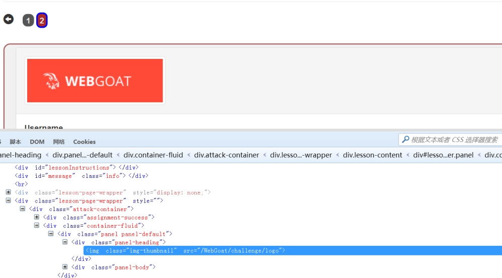Select div.panel...-default breadcrumb
The image size is (502, 278).
pyautogui.click(x=82, y=155)
